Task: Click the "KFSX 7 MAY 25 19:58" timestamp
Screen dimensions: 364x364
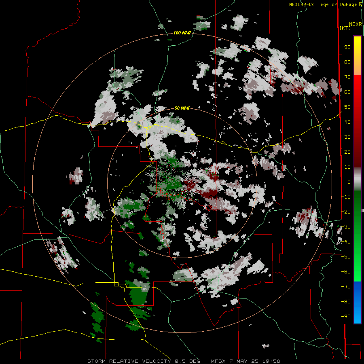Action: point(245,361)
